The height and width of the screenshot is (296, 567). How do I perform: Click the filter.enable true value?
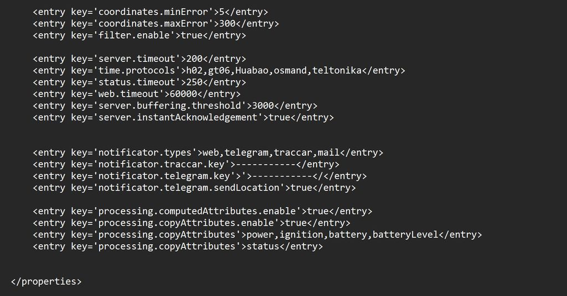(192, 35)
